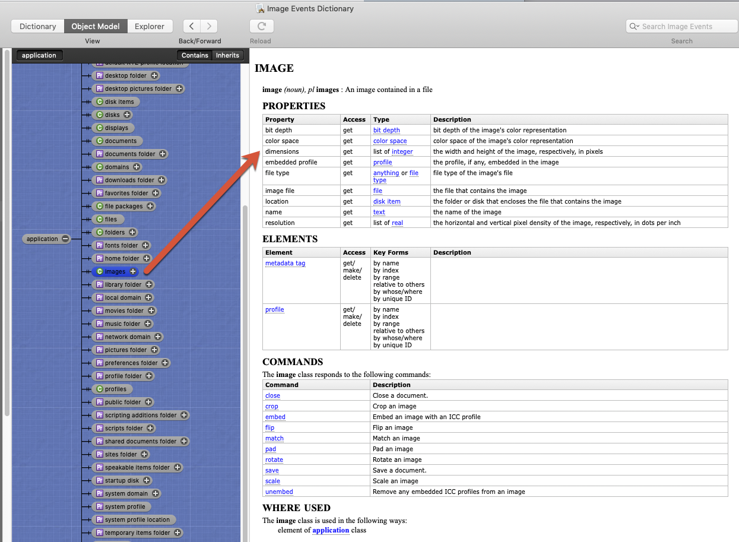Expand the images node

tap(134, 272)
